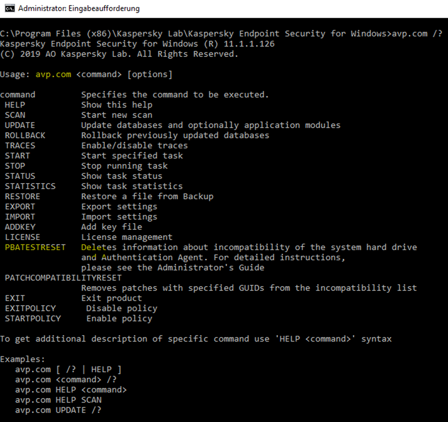Click the ROLLBACK command in the list
Image resolution: width=448 pixels, height=422 pixels.
pos(25,135)
